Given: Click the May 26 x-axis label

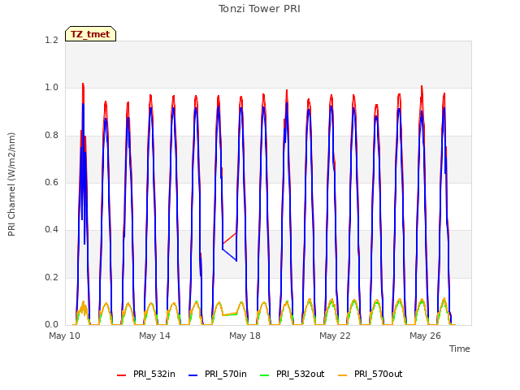Looking at the screenshot, I should (x=426, y=336).
